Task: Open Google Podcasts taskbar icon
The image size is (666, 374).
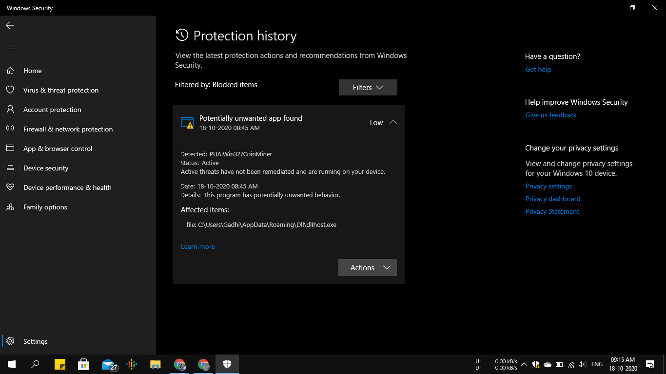Action: click(132, 364)
